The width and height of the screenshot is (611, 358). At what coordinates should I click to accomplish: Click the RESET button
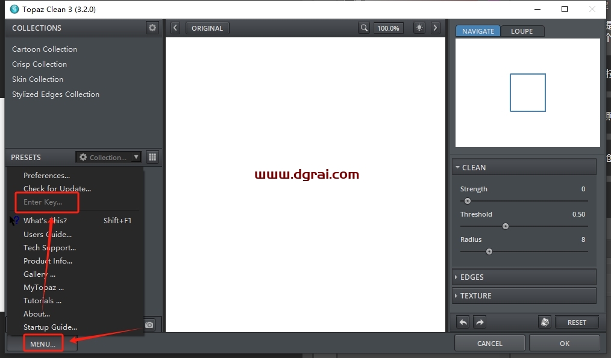[577, 323]
